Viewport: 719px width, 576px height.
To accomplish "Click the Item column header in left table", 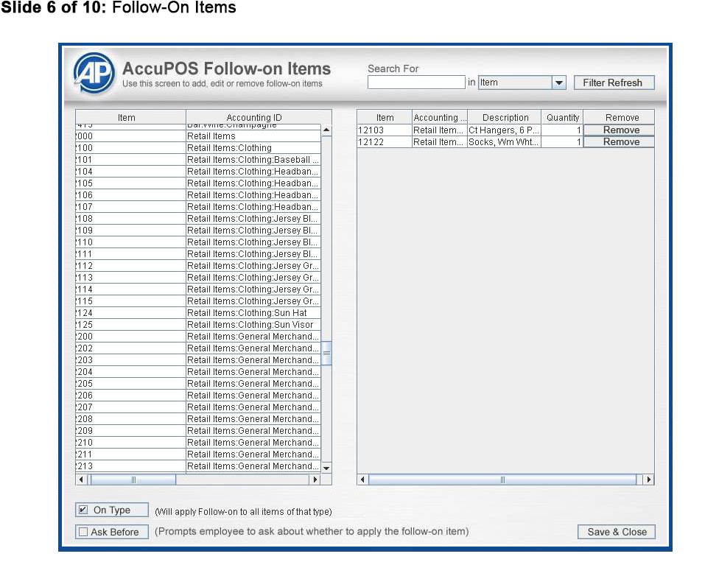I will click(130, 117).
